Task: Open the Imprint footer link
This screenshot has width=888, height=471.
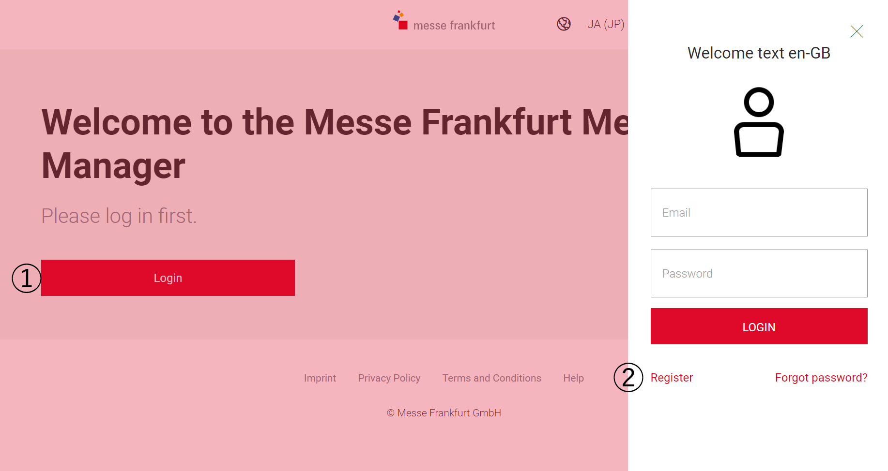Action: [x=320, y=378]
